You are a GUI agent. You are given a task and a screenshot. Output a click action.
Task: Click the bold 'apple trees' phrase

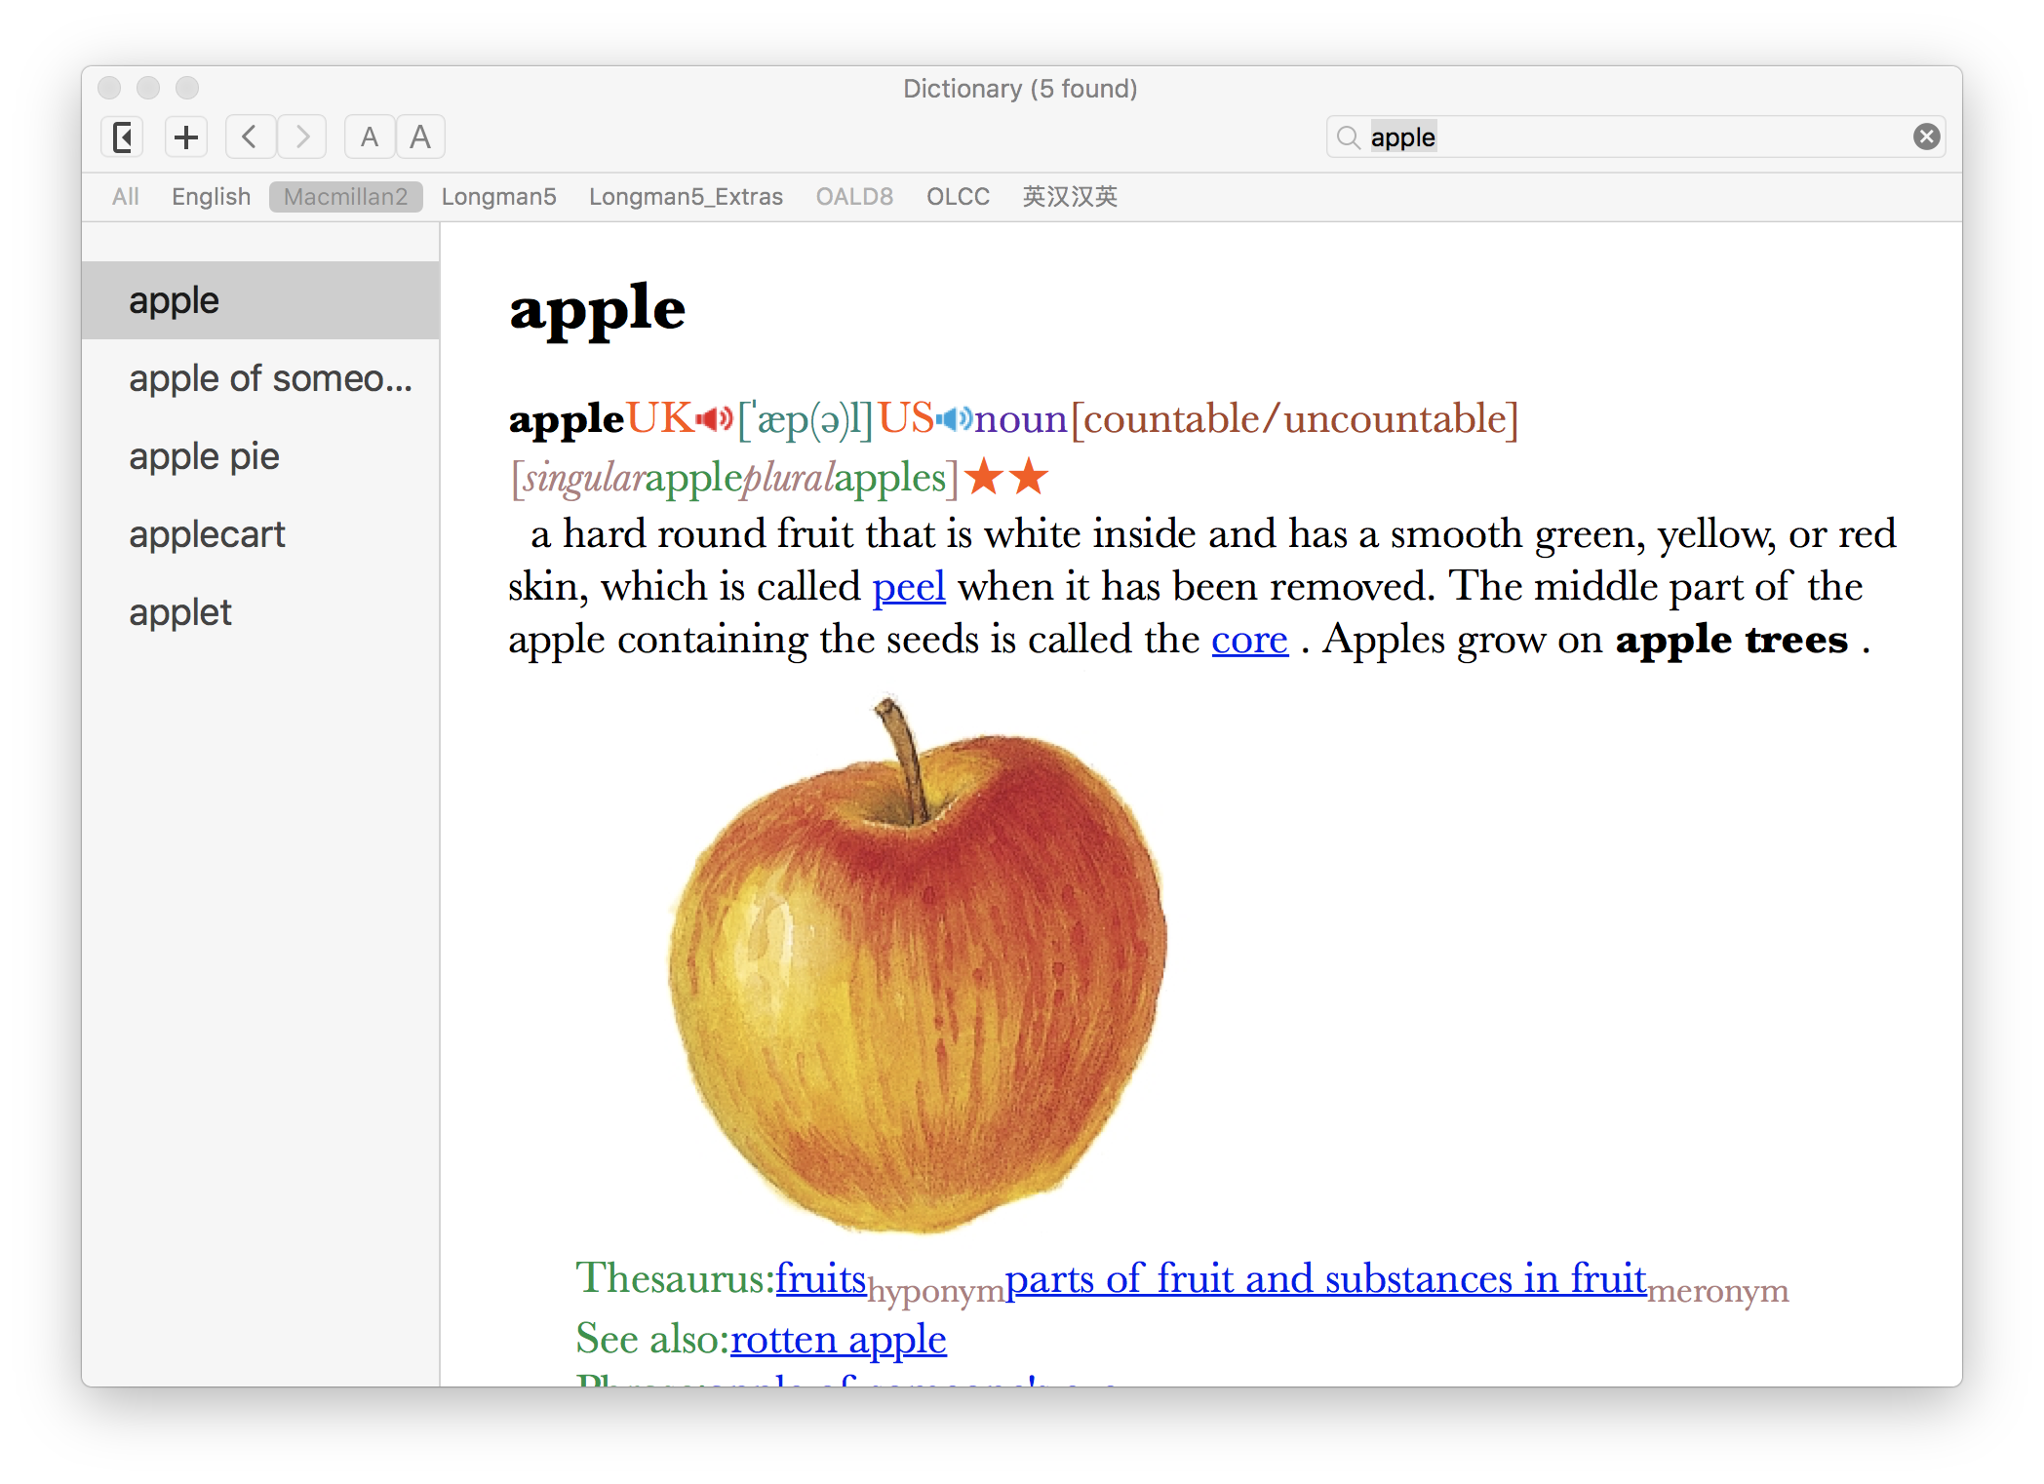click(1731, 640)
